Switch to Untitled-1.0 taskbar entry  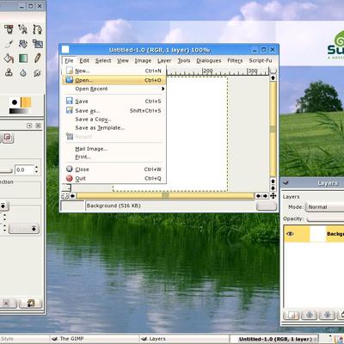274,339
